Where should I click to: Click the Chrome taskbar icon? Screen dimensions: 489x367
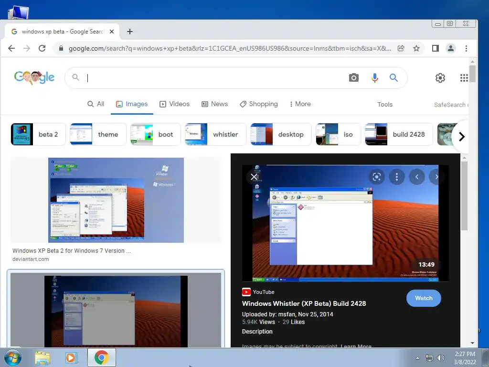101,357
